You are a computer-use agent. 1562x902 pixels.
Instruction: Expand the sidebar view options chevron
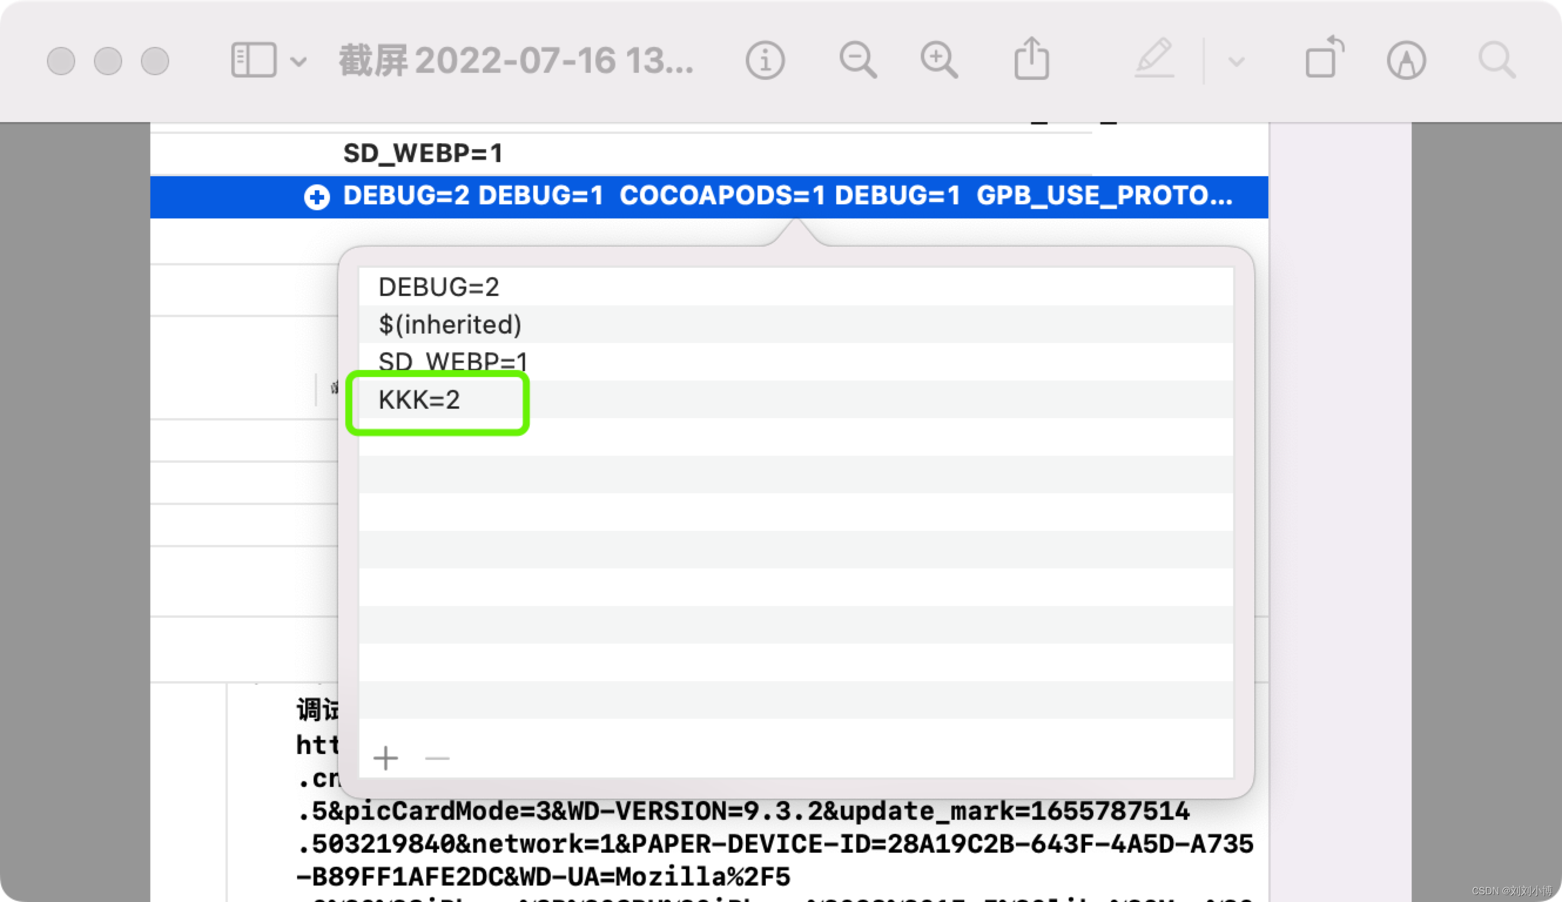click(298, 61)
